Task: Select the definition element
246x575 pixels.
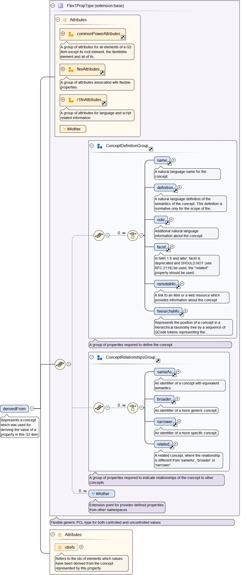Action: (x=165, y=188)
